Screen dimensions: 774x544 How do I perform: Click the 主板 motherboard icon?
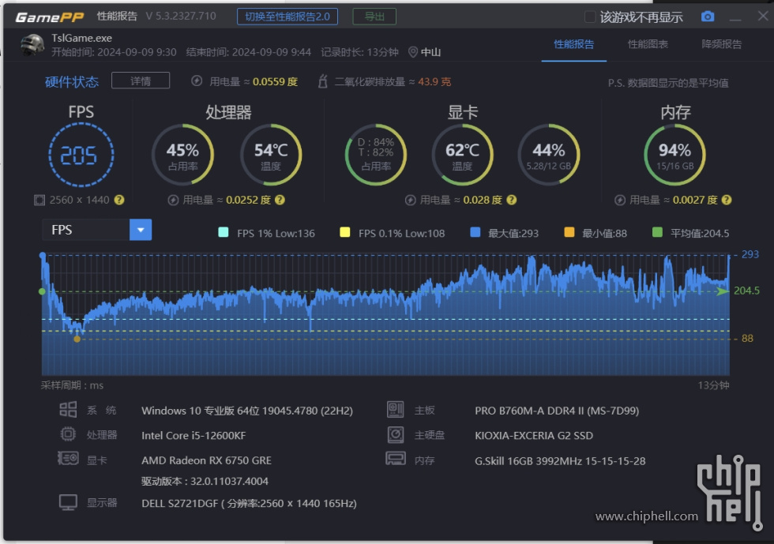(x=396, y=409)
